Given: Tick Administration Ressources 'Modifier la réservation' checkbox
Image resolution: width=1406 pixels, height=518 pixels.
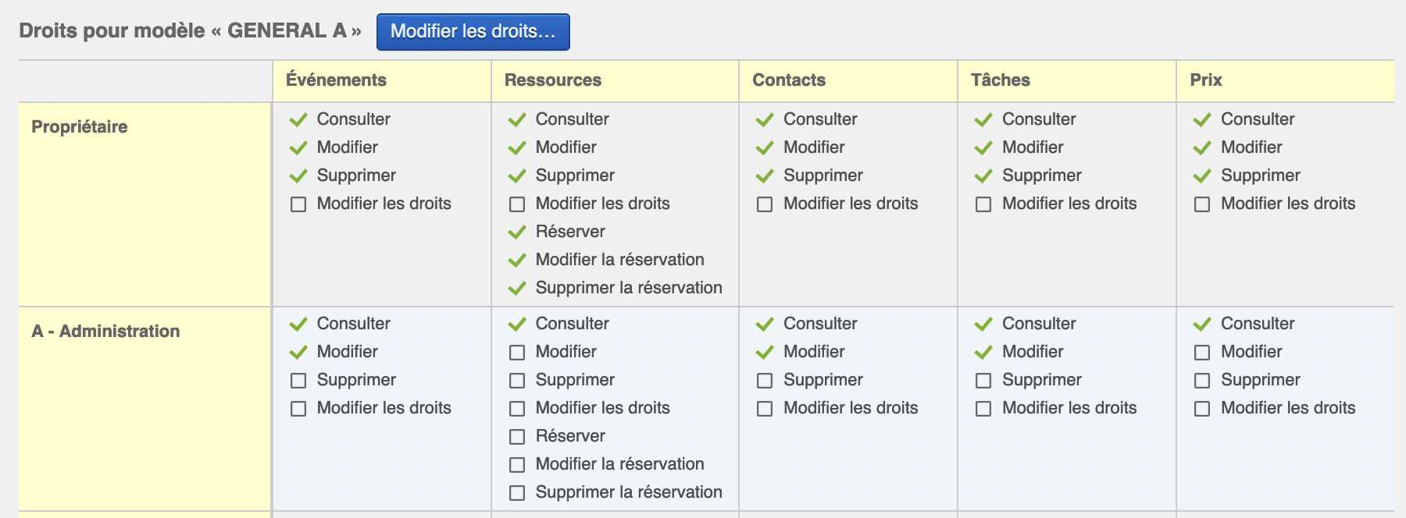Looking at the screenshot, I should click(x=517, y=465).
